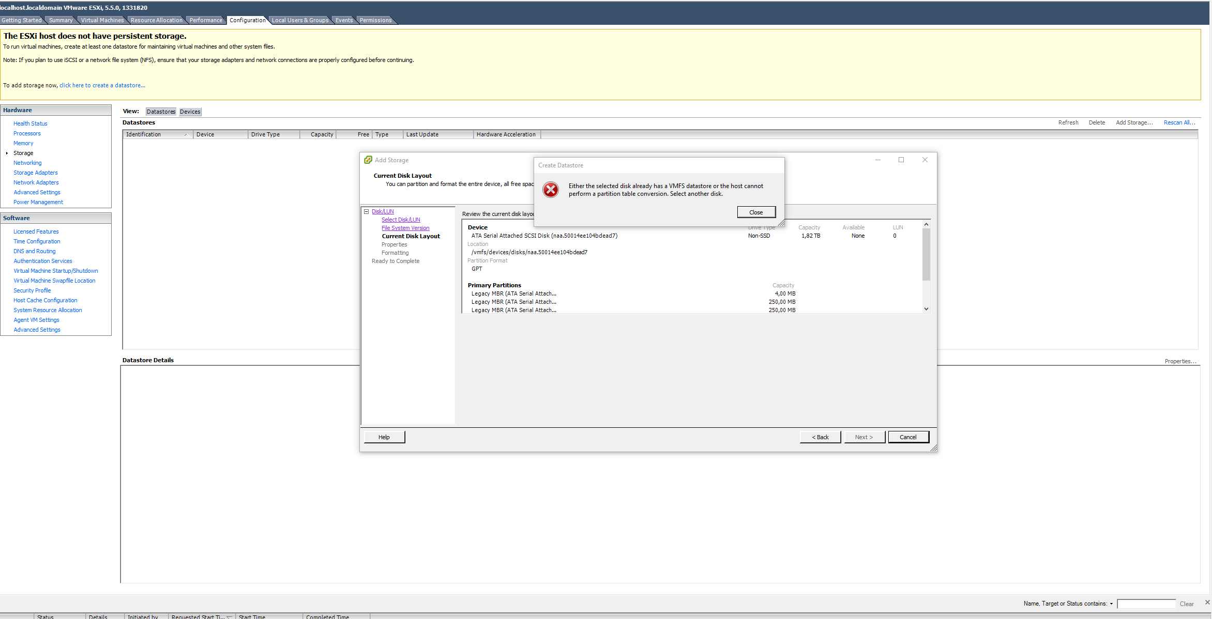Open Agent VM Settings
The height and width of the screenshot is (619, 1212).
36,320
